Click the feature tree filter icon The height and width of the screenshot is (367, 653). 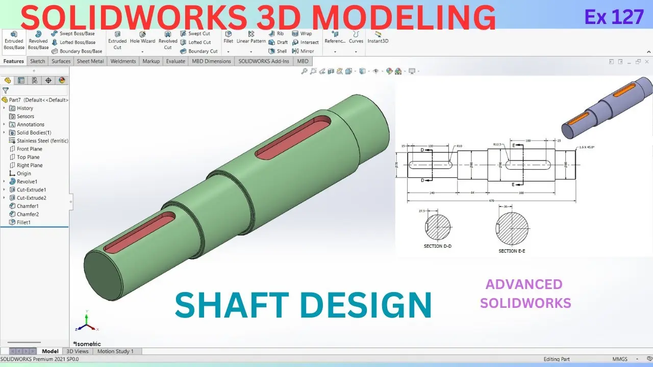click(6, 90)
